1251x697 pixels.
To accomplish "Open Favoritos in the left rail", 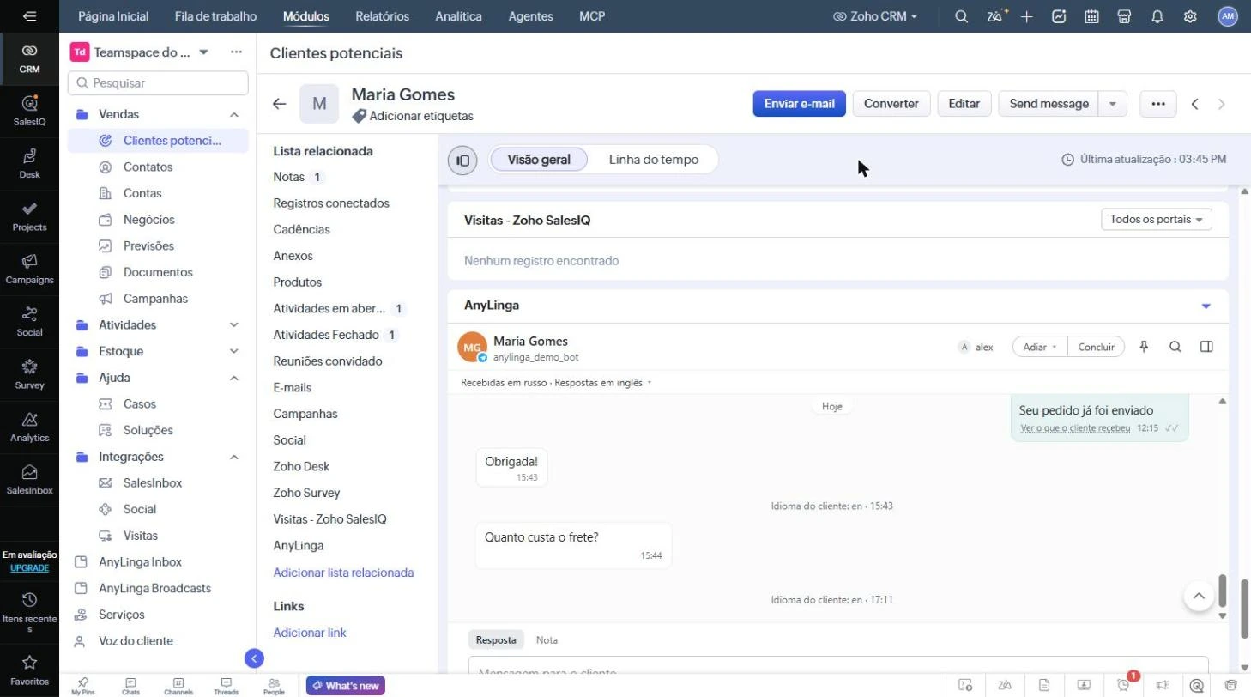I will coord(29,670).
